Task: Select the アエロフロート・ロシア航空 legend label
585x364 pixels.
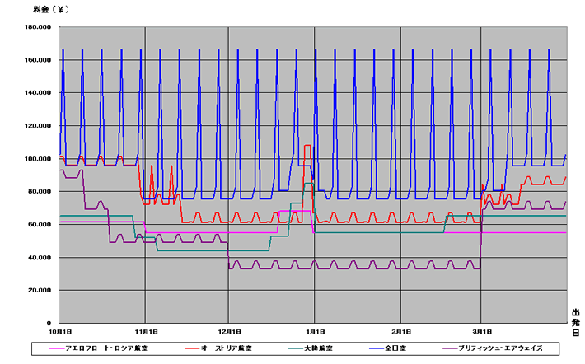Action: point(107,348)
